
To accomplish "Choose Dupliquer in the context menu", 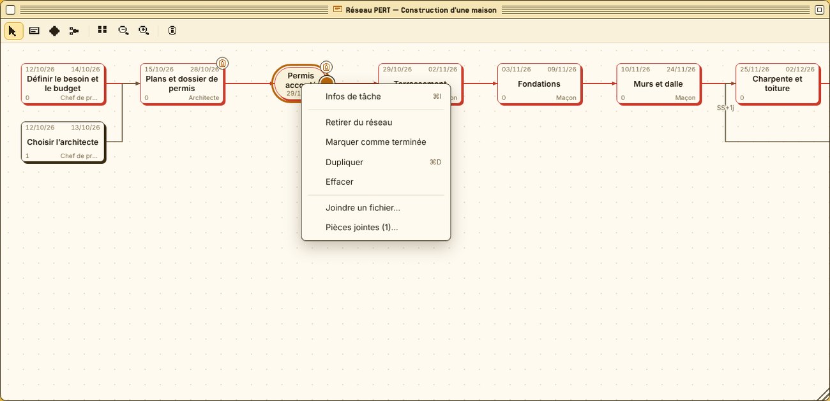I will 376,162.
